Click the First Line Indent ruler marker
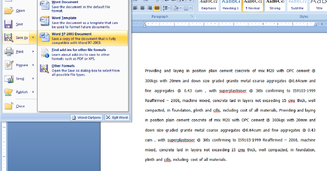 point(145,22)
